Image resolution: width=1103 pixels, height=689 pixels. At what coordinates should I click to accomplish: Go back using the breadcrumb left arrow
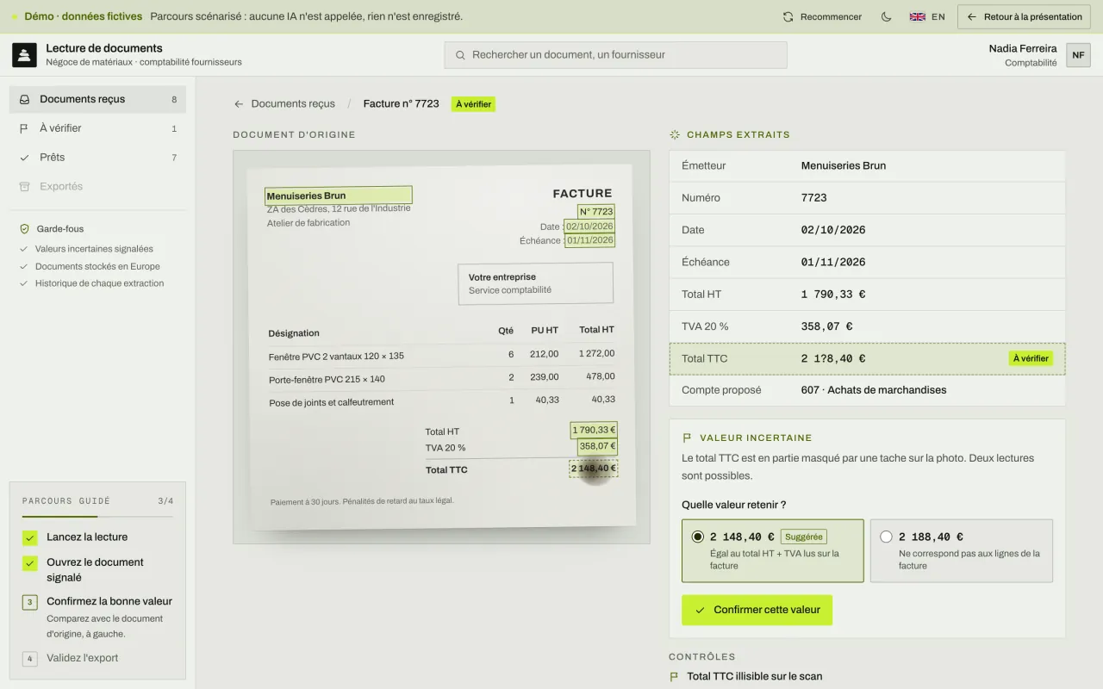tap(239, 104)
